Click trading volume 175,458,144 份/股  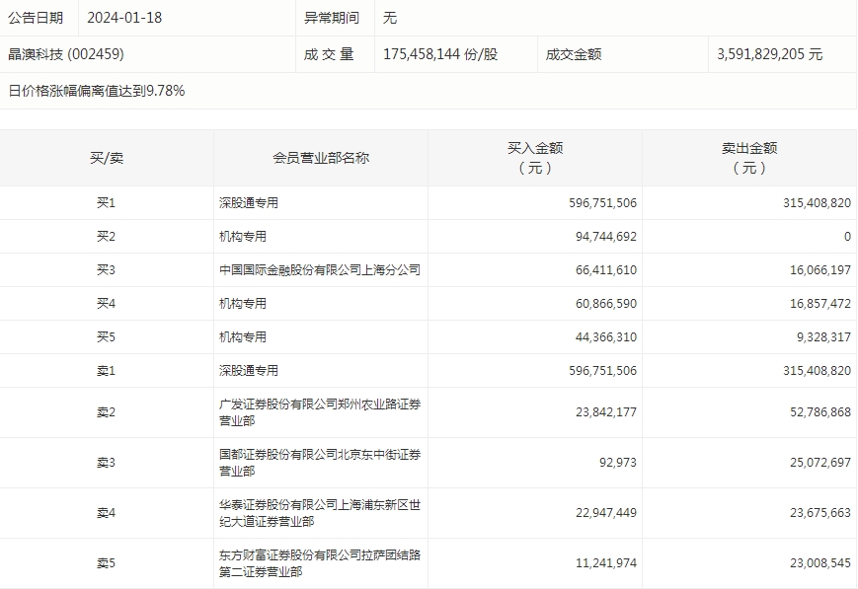(440, 54)
